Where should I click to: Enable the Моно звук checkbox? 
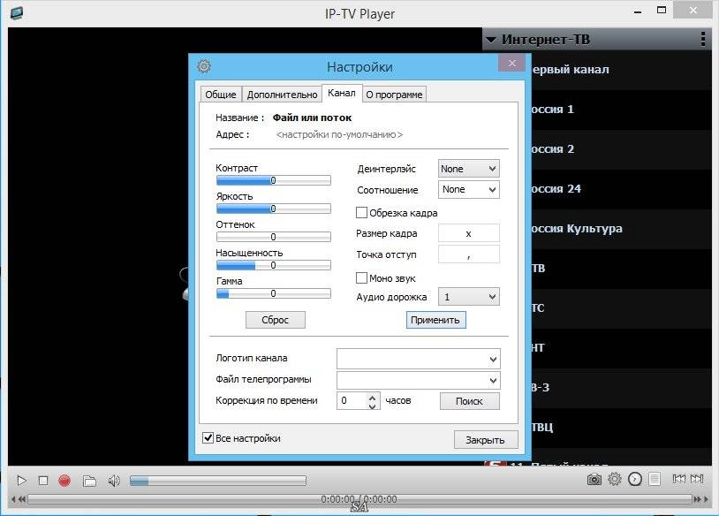click(x=361, y=278)
